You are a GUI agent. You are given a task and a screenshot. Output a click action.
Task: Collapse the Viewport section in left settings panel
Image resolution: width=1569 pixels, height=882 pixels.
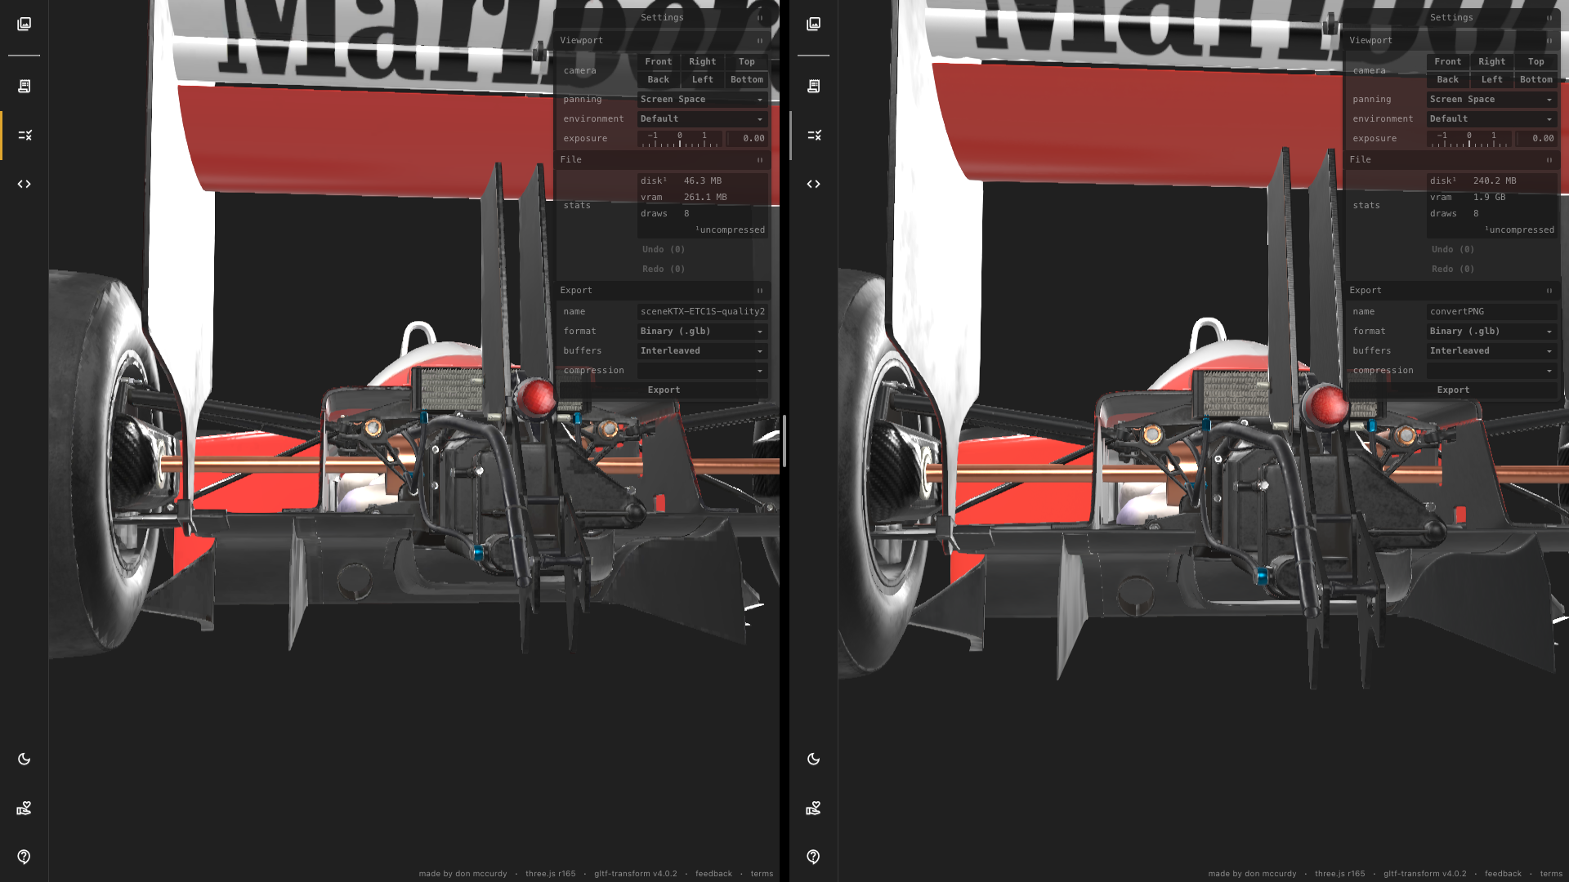tap(759, 40)
